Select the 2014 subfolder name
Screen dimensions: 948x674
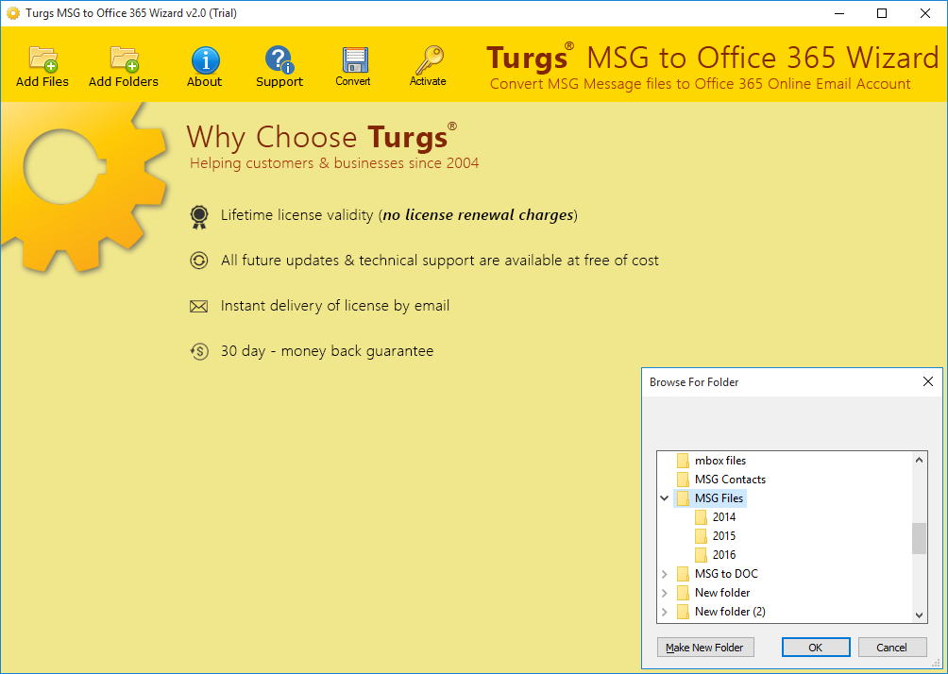coord(723,517)
